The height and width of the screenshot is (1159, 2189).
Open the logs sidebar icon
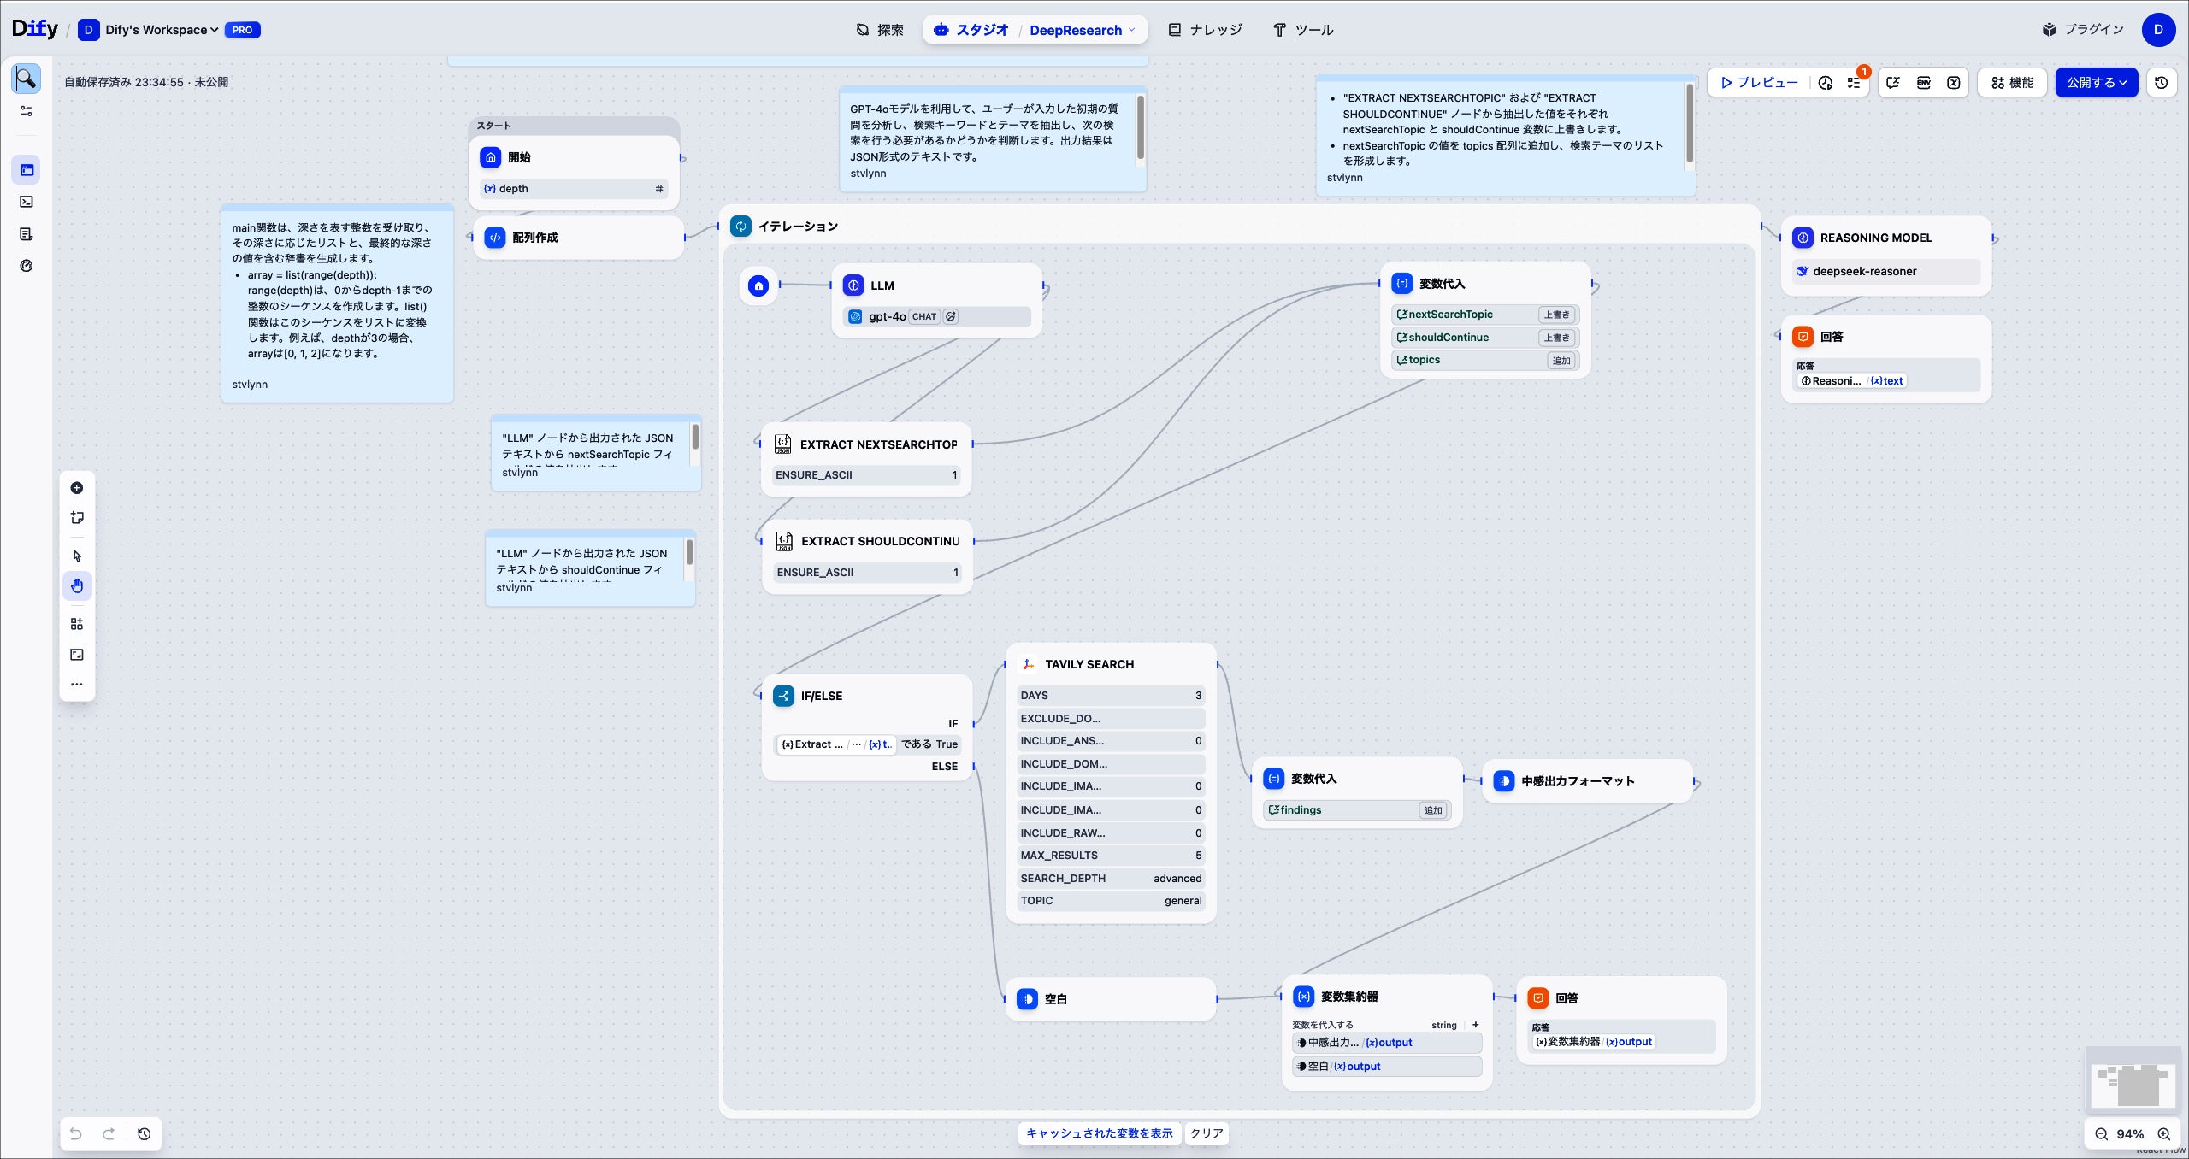point(27,234)
